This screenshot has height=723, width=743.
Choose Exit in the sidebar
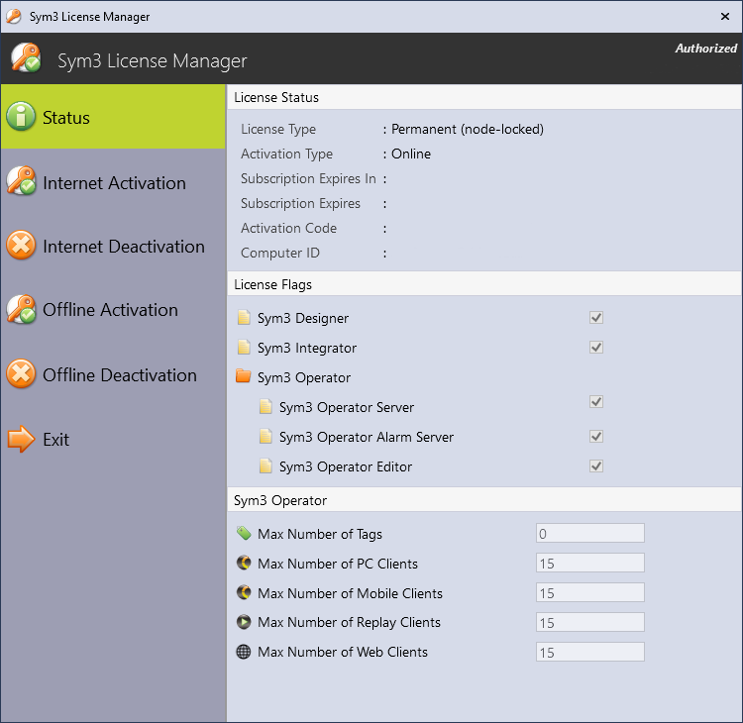coord(113,439)
